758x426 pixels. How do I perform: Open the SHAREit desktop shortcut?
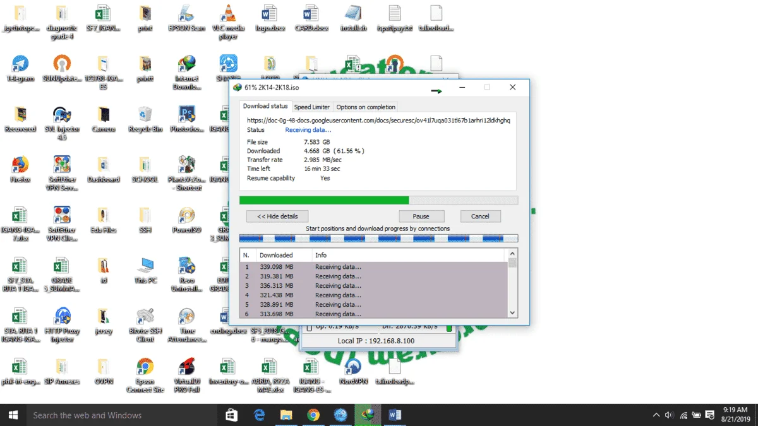pos(228,69)
